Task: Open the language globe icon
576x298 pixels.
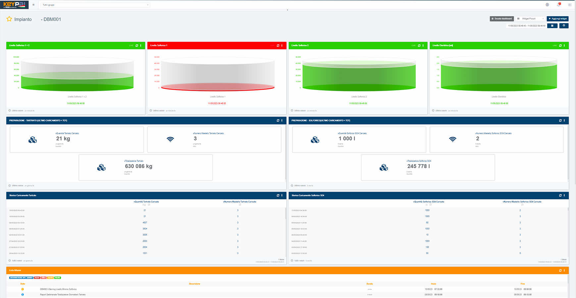Action: point(547,5)
